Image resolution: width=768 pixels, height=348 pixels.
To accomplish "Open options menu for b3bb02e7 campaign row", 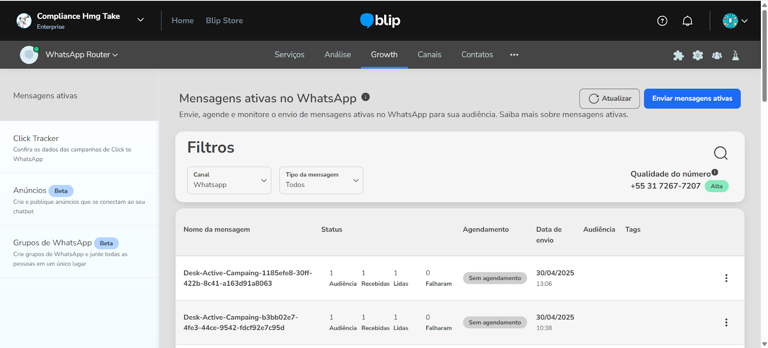I will [726, 323].
